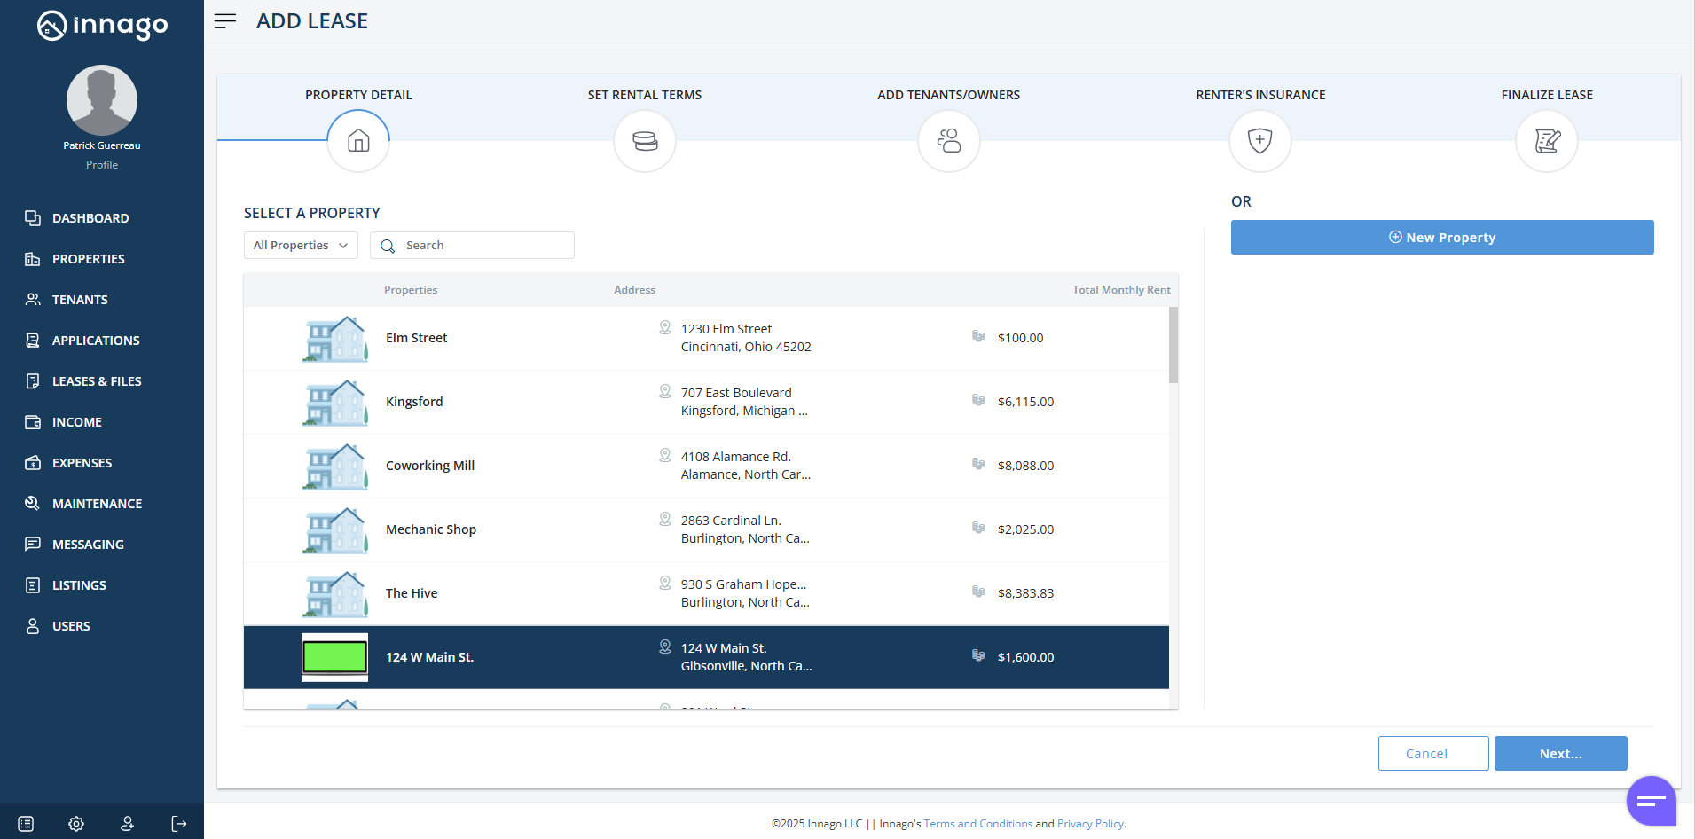Open the Dashboard from the sidebar
Screen dimensions: 1695x839
coord(90,218)
